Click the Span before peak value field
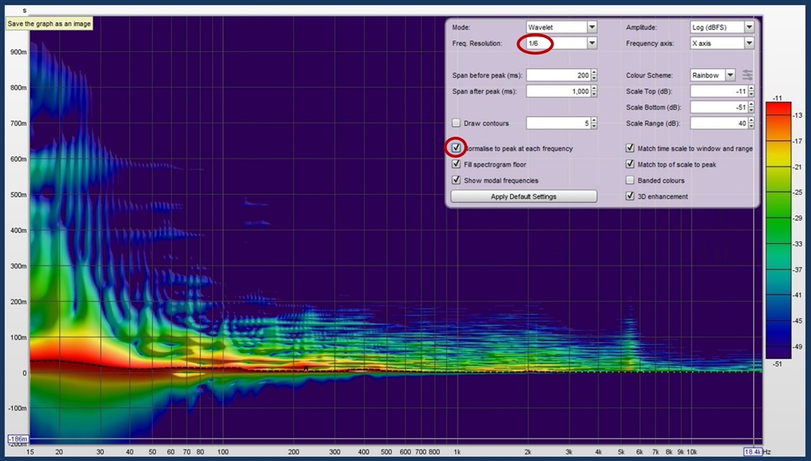The image size is (811, 461). pos(557,75)
